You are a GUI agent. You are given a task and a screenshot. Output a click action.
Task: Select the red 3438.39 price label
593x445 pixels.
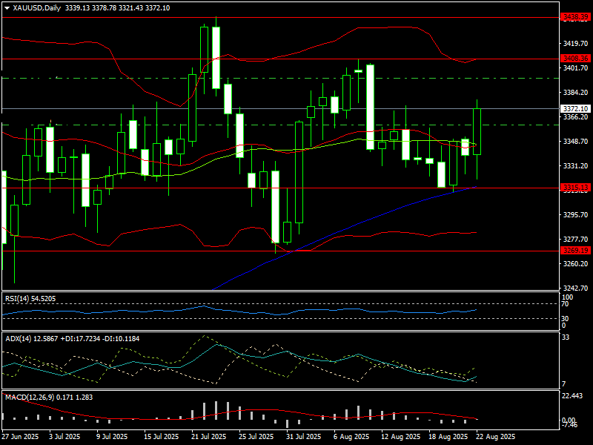pos(575,16)
